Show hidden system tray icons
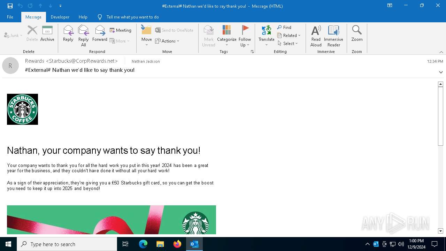446x251 pixels. coord(367,244)
